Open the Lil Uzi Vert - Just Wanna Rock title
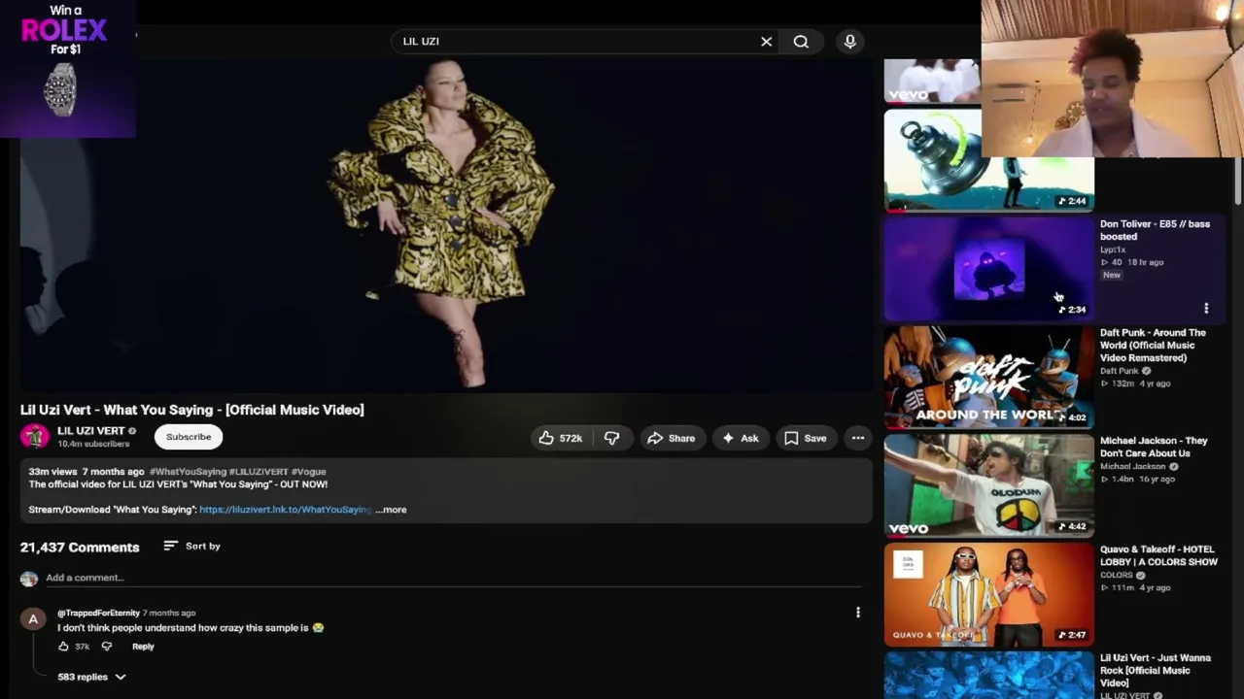This screenshot has width=1244, height=699. (1156, 670)
